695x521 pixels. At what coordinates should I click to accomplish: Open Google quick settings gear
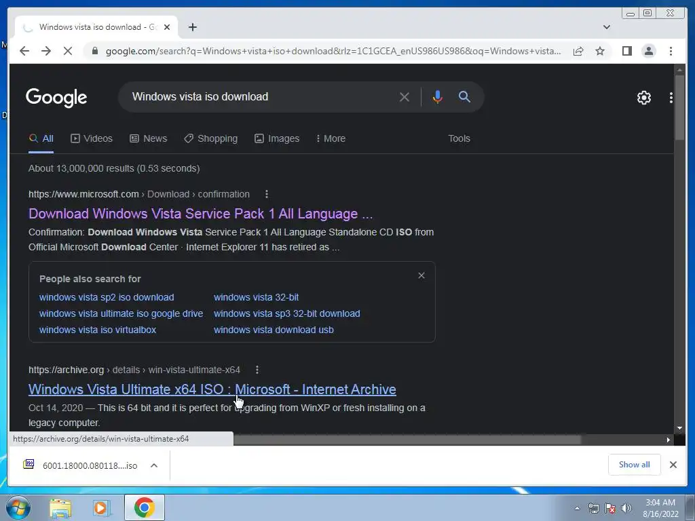pyautogui.click(x=643, y=98)
